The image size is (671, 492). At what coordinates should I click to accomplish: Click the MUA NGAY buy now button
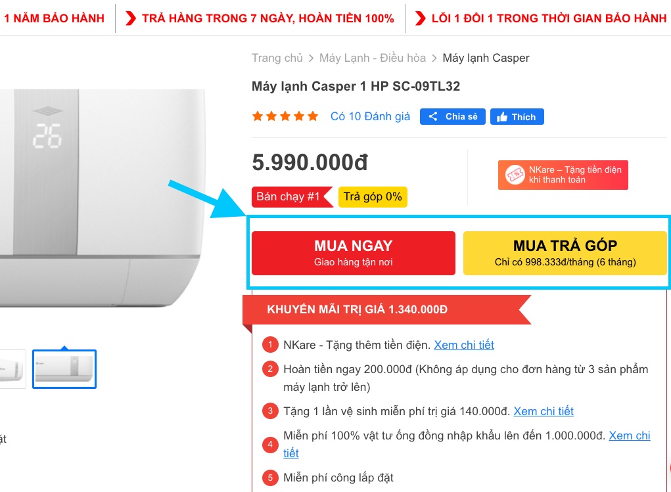(x=353, y=253)
